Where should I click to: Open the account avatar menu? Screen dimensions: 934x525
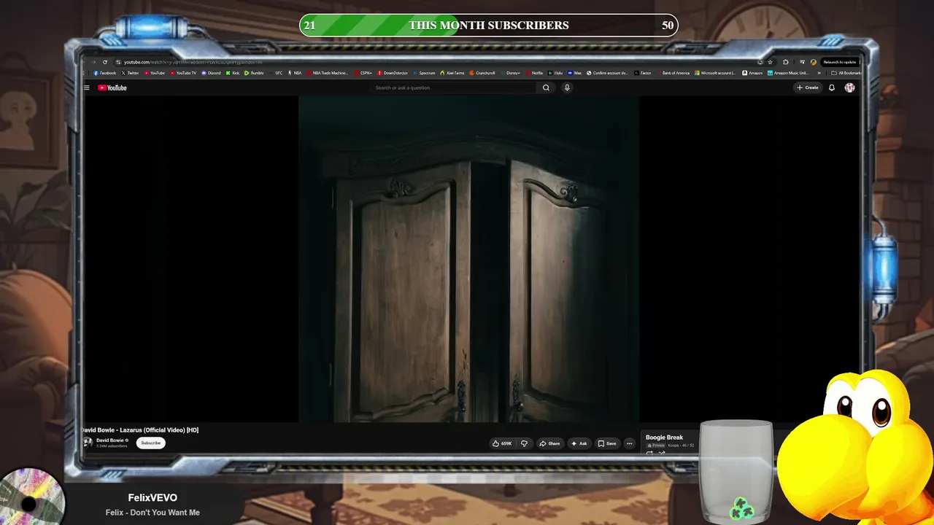pyautogui.click(x=849, y=87)
